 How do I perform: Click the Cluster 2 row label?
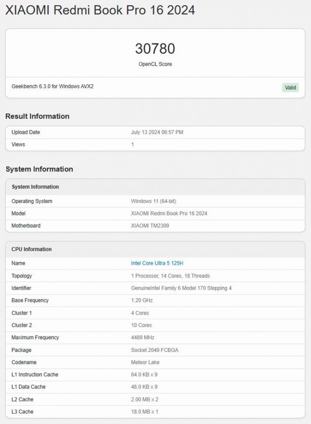[22, 325]
